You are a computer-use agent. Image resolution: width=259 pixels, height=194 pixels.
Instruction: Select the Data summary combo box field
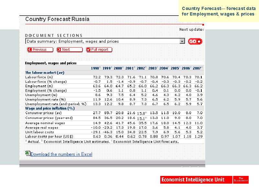tap(105, 41)
